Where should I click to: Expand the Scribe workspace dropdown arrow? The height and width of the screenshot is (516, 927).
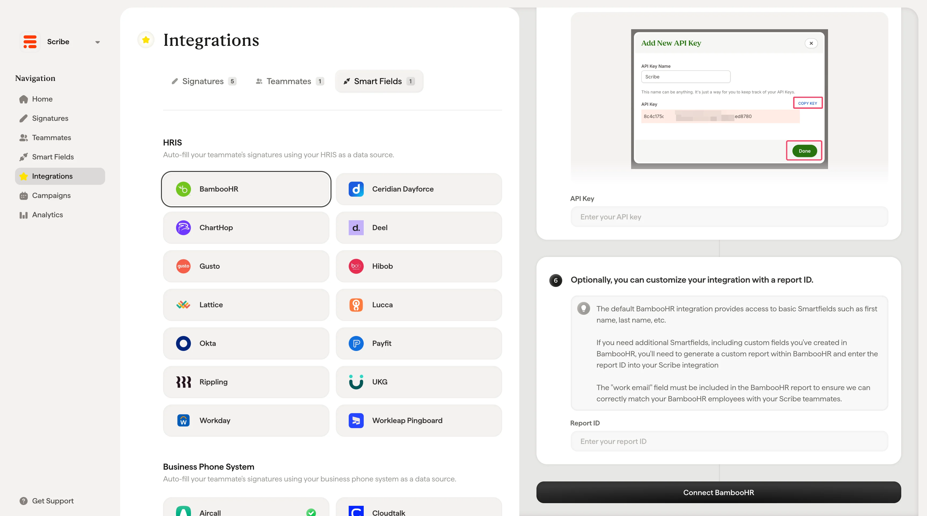(x=97, y=42)
